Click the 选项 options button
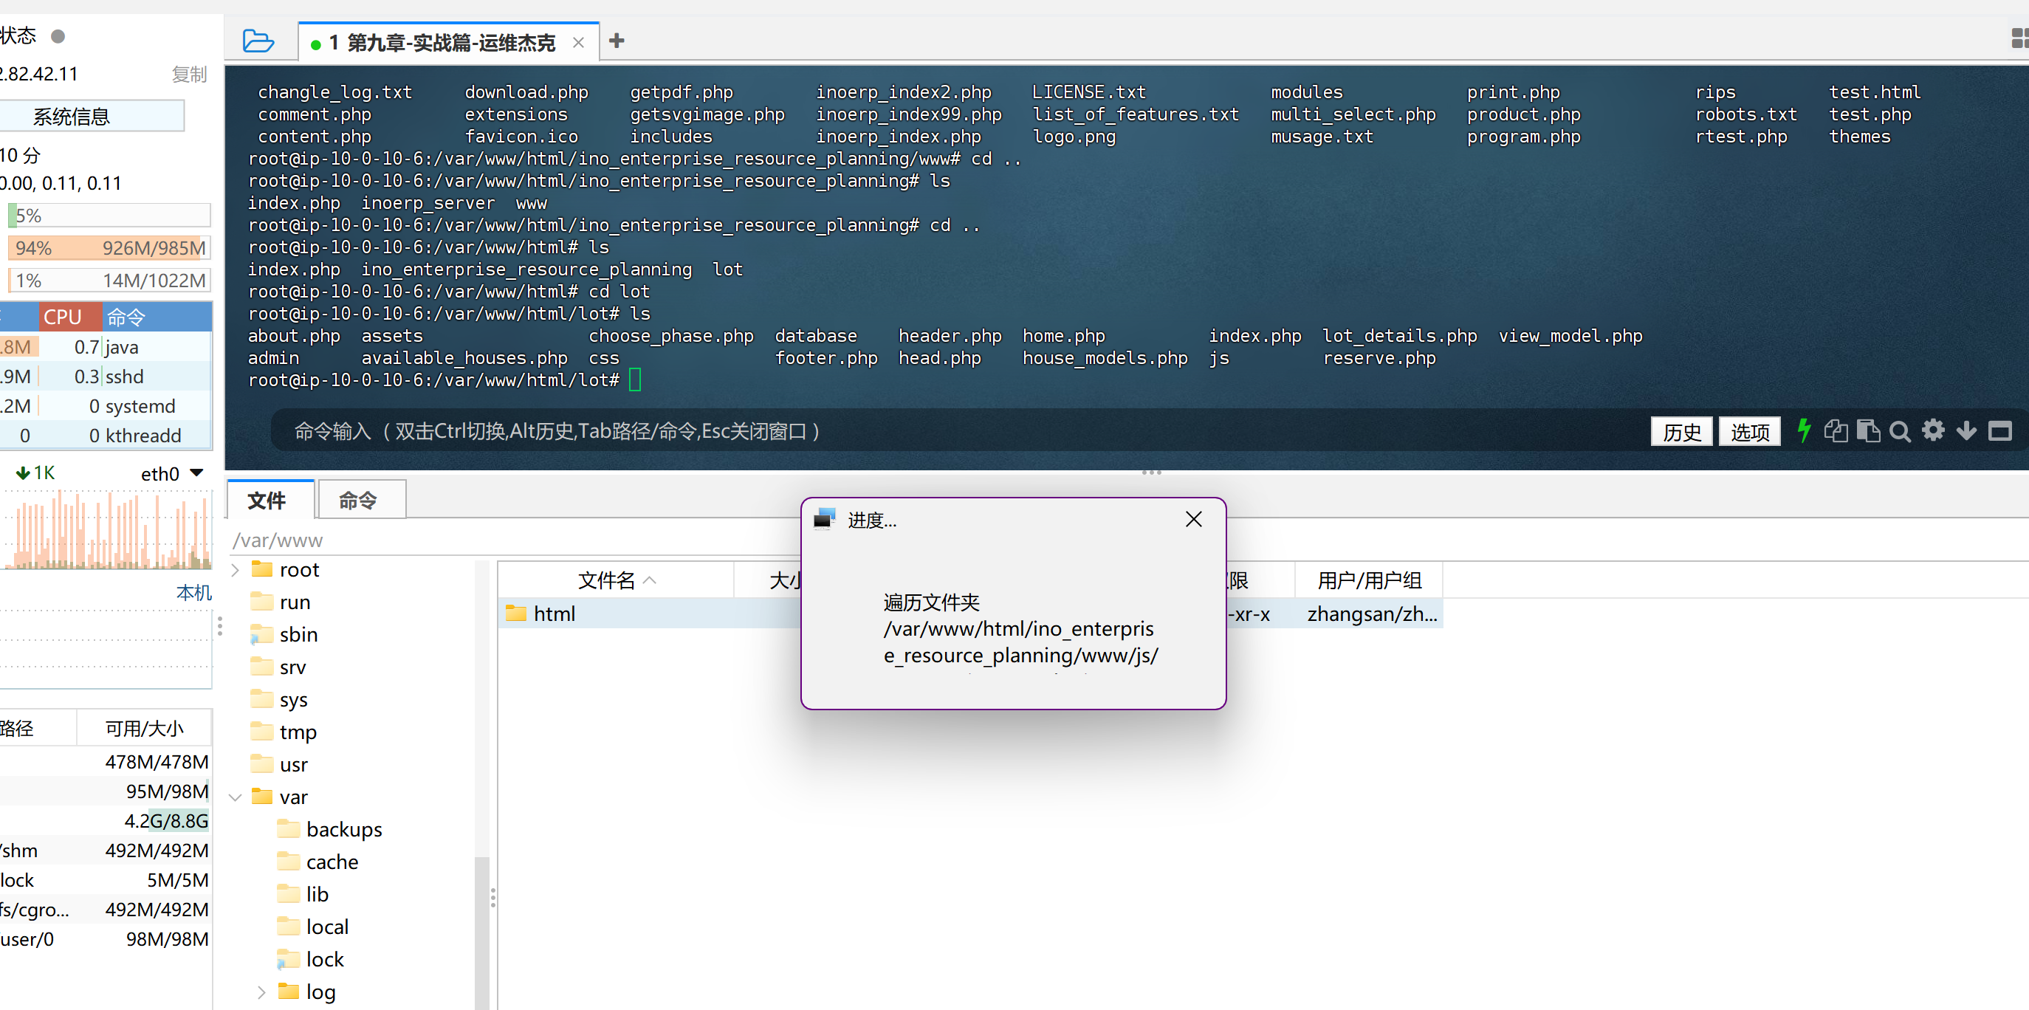This screenshot has height=1010, width=2029. click(x=1749, y=432)
